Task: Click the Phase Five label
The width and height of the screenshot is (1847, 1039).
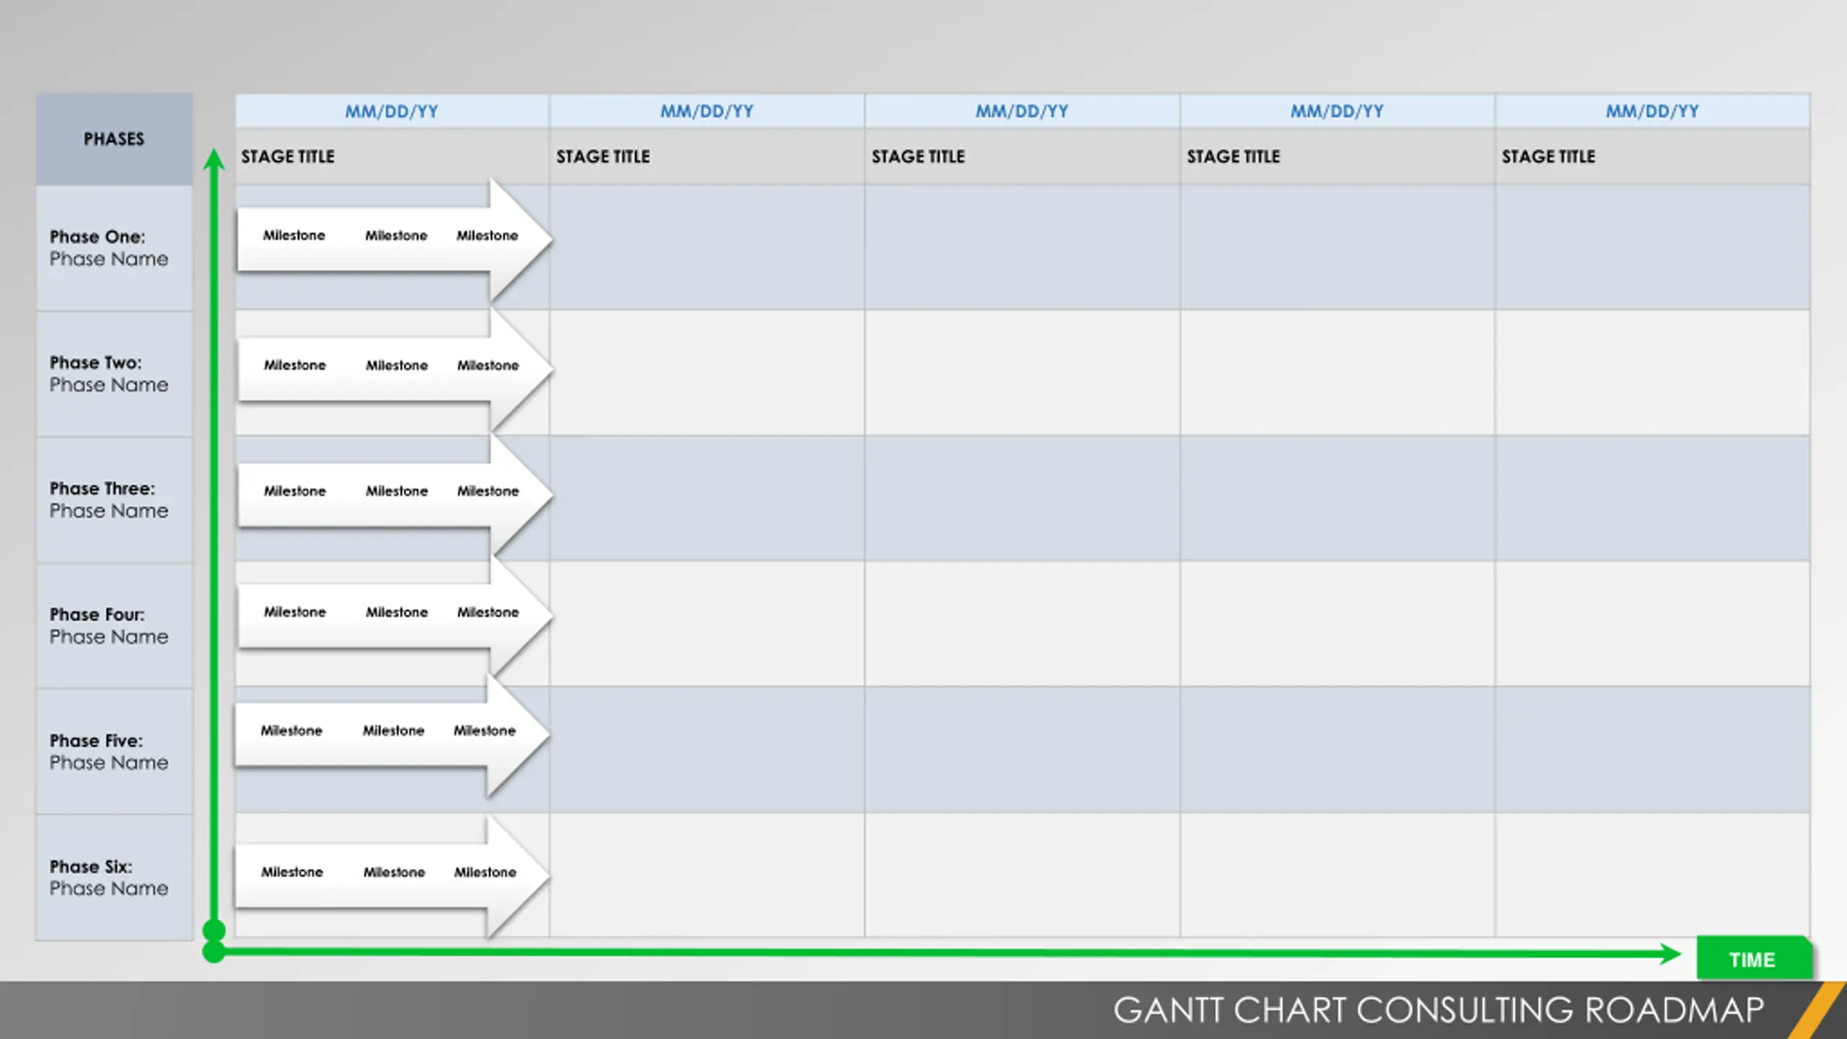Action: point(96,740)
